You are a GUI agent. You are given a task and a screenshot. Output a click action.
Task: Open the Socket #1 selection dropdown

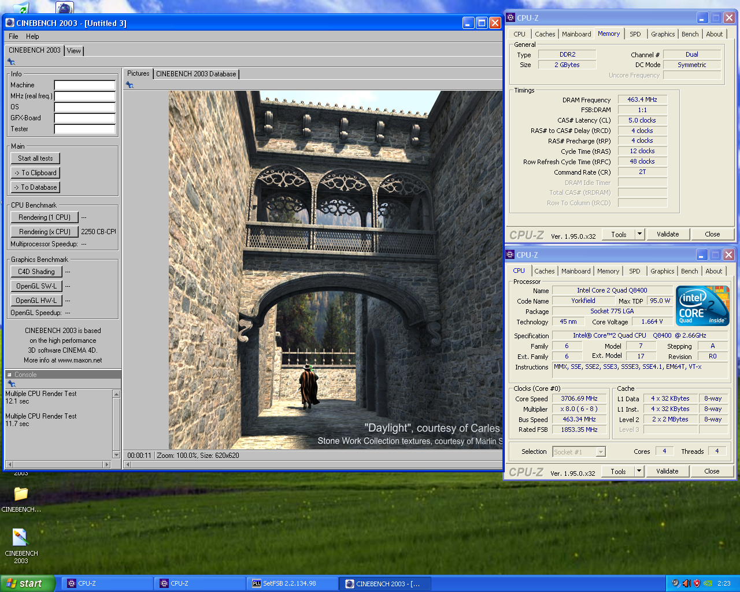pyautogui.click(x=579, y=452)
